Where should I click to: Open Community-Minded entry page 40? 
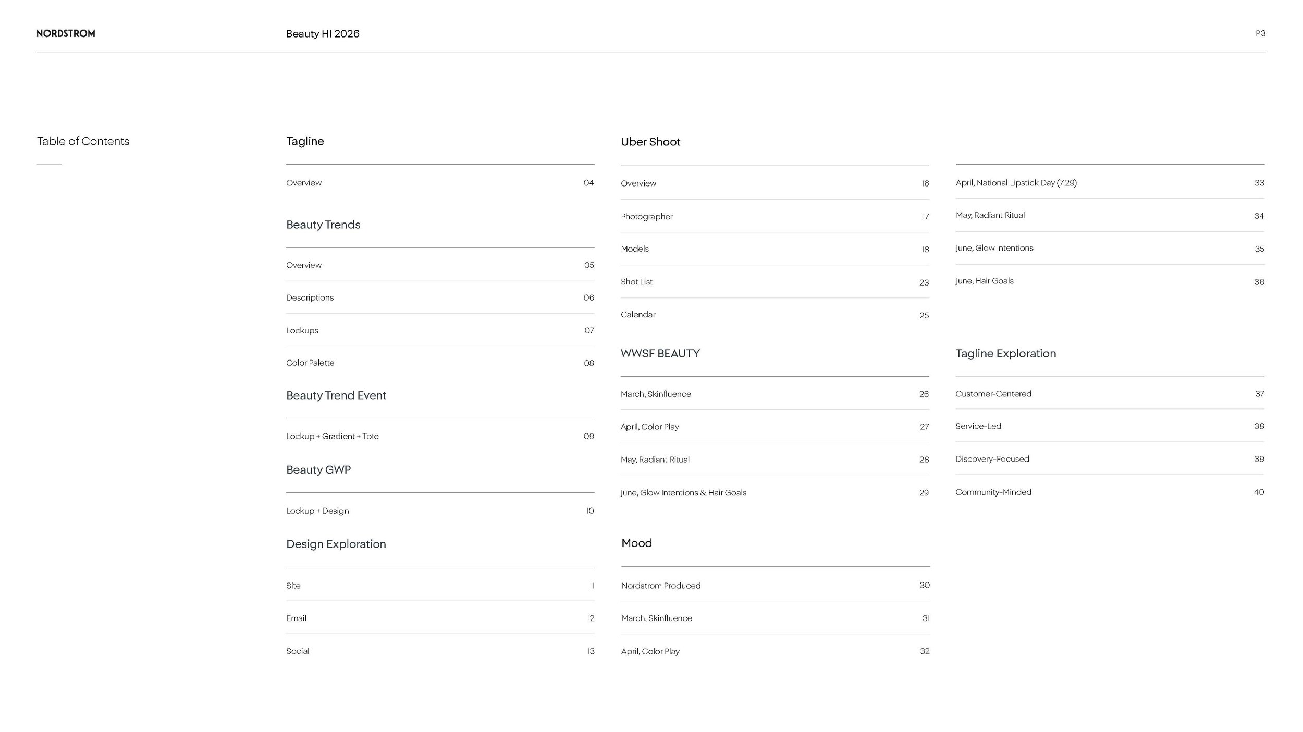pos(993,492)
